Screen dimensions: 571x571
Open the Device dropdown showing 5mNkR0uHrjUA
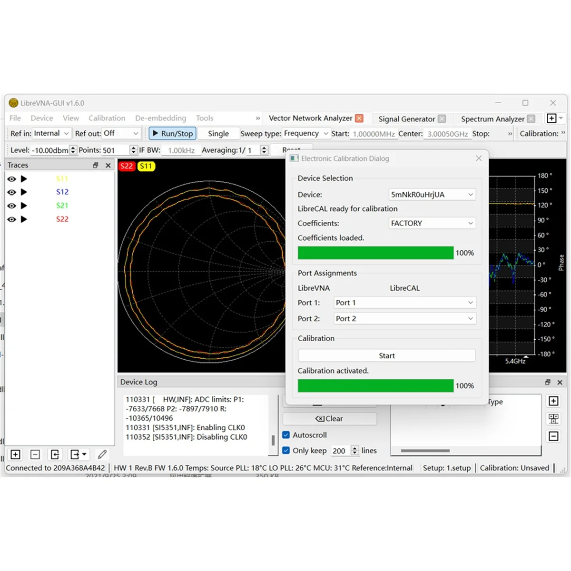[432, 195]
